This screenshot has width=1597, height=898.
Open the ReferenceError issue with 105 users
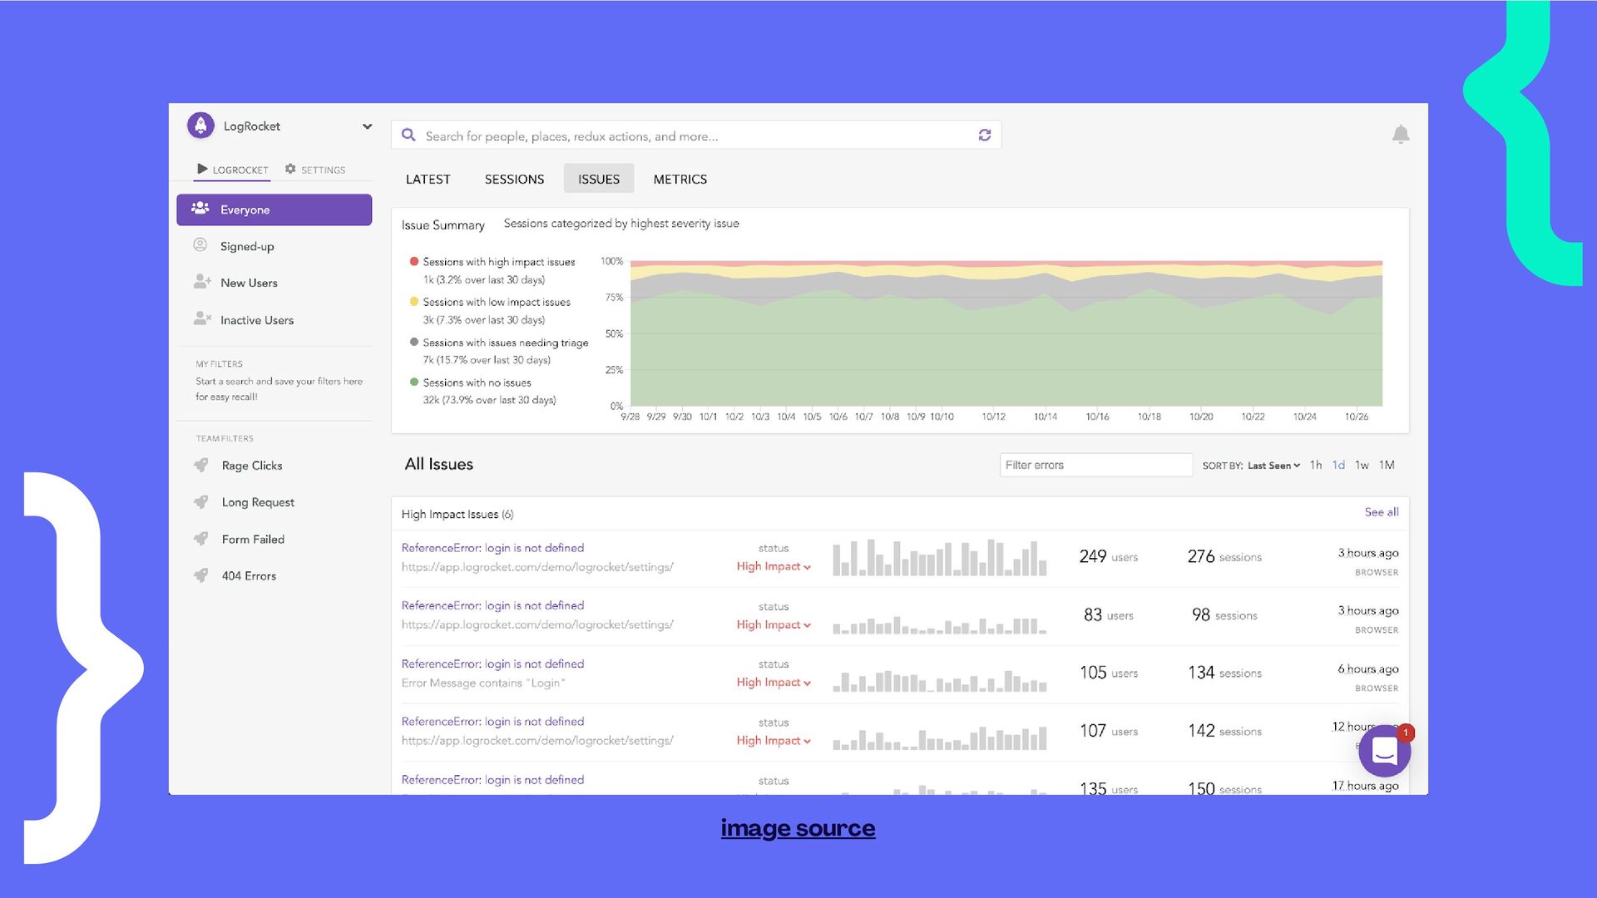[492, 664]
